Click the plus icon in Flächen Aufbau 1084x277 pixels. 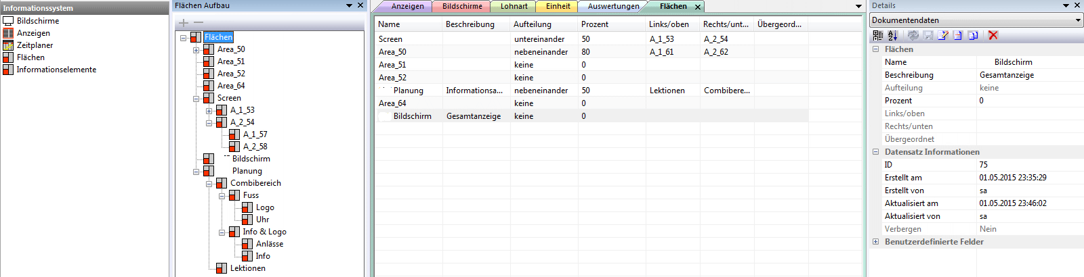click(x=183, y=23)
